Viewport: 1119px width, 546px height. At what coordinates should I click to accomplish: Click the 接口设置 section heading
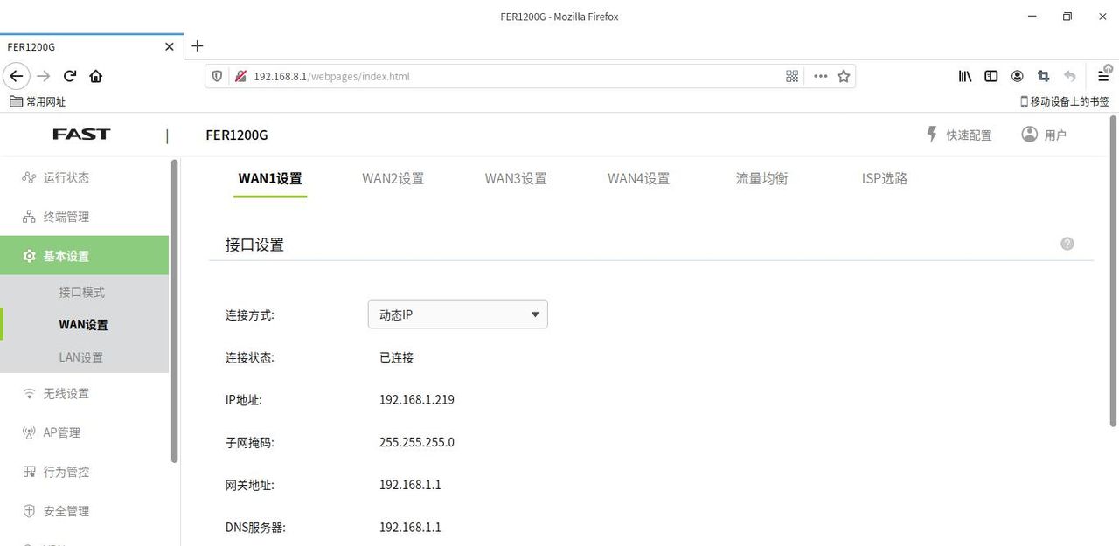click(x=254, y=245)
